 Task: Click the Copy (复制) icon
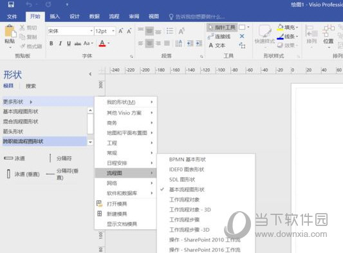[23, 37]
